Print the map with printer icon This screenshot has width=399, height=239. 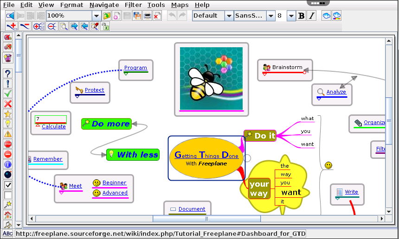pos(148,16)
